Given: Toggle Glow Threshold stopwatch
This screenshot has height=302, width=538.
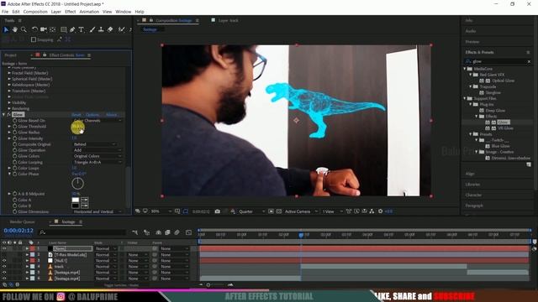Looking at the screenshot, I should click(15, 127).
